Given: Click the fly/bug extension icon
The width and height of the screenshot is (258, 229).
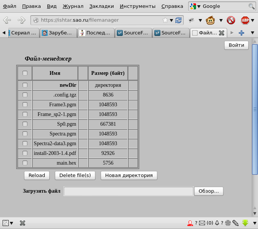Looking at the screenshot, I should click(191, 20).
